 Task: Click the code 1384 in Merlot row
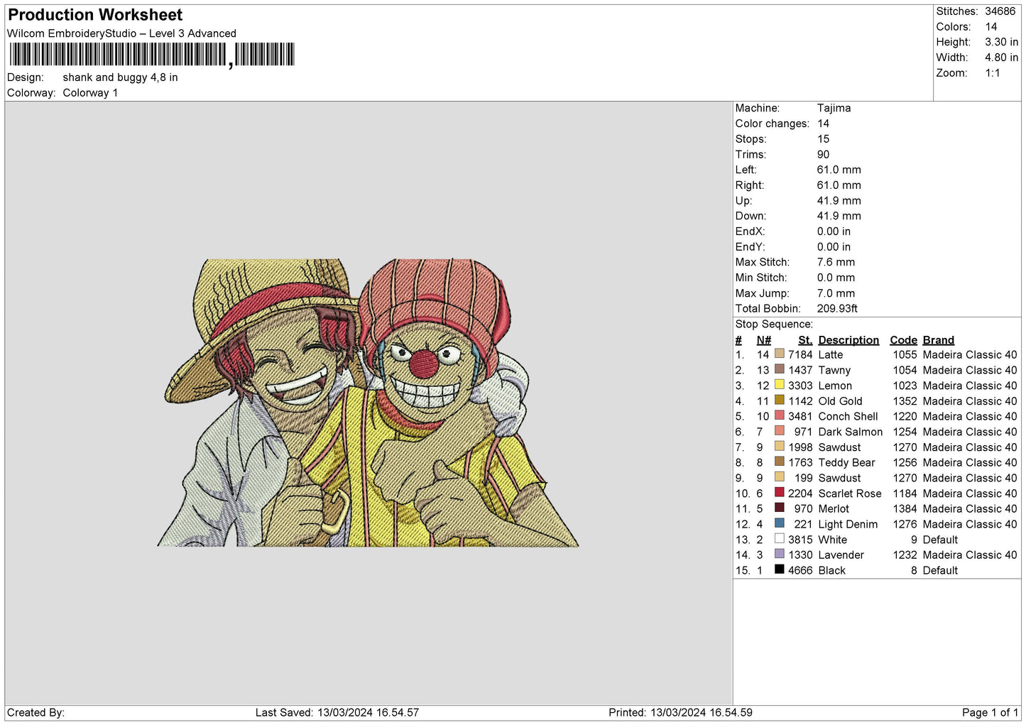click(x=905, y=508)
